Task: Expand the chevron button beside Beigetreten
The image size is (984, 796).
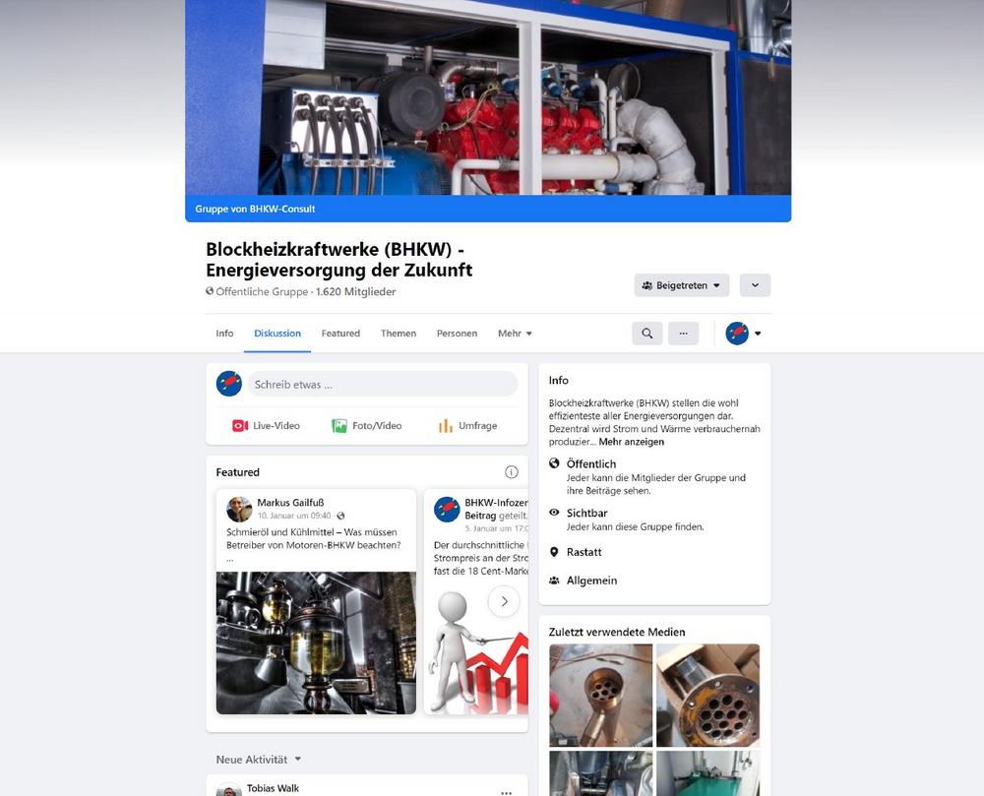Action: pos(755,285)
